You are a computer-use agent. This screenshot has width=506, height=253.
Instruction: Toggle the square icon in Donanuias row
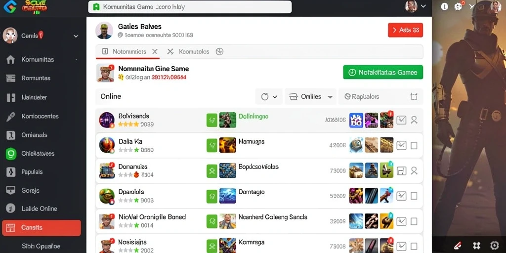401,170
